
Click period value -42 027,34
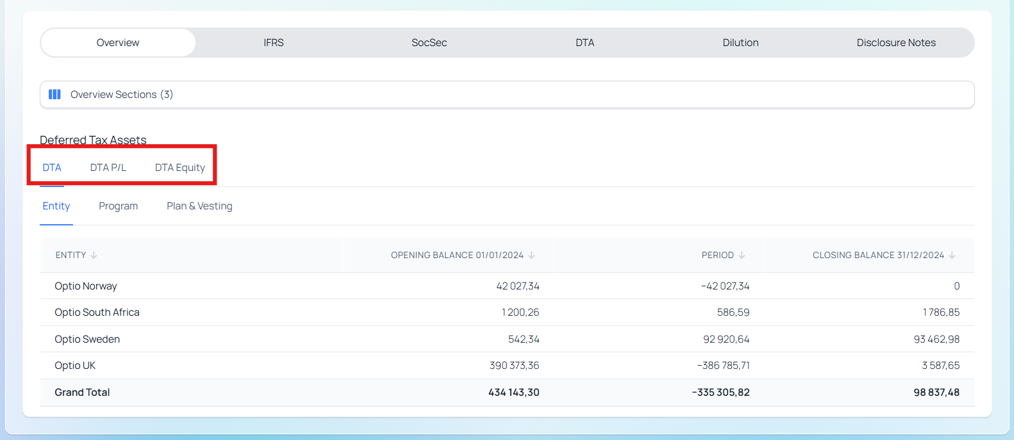point(725,286)
